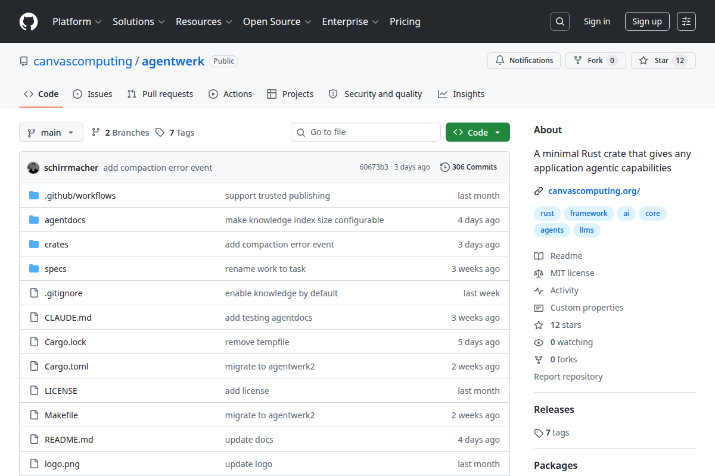
Task: Open the green Code dropdown button
Action: 477,132
